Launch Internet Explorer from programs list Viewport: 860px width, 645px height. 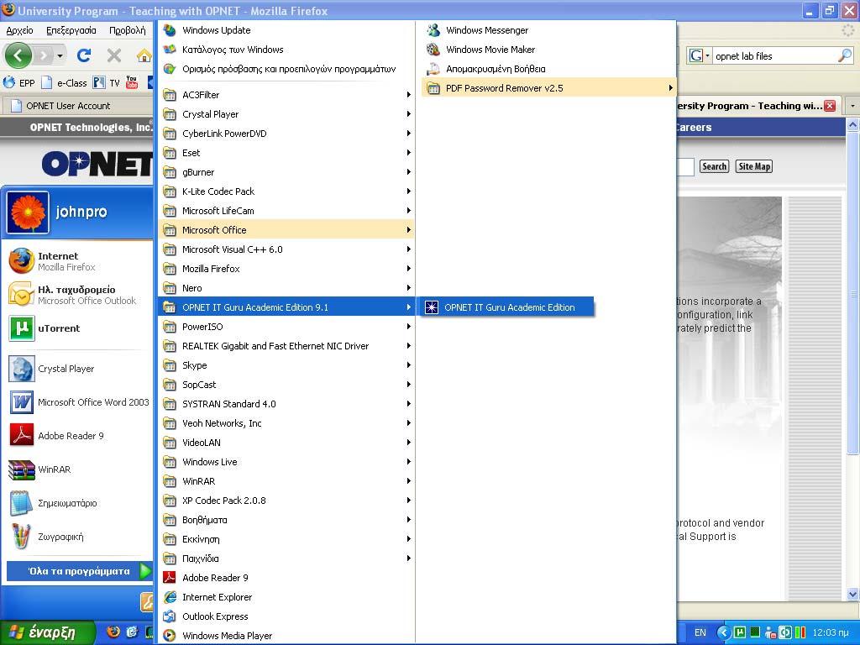[x=286, y=597]
